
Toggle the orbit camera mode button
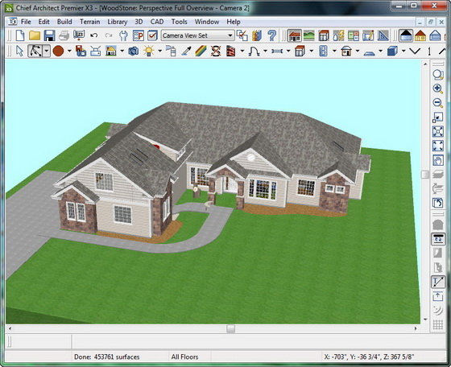[438, 239]
